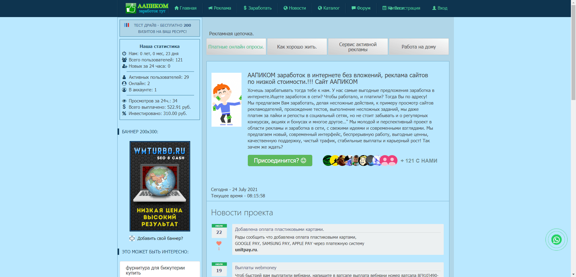Go to the Форум section
The image size is (576, 277).
coord(361,8)
